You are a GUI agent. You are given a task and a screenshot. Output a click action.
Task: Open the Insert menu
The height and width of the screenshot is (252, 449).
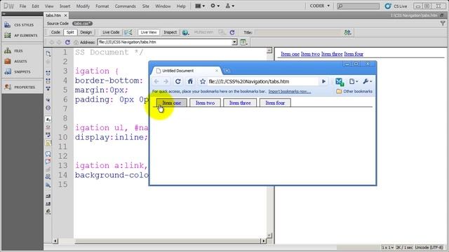65,6
